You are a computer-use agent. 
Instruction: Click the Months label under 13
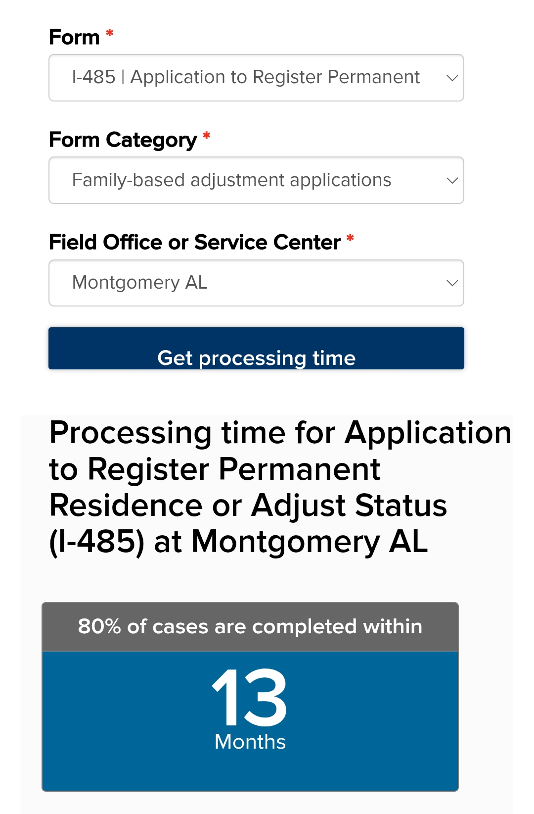tap(250, 742)
